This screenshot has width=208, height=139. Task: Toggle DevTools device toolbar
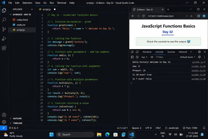137,52
